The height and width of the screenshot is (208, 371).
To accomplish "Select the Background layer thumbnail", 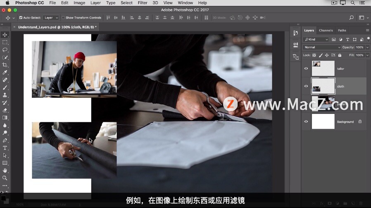I will 323,121.
